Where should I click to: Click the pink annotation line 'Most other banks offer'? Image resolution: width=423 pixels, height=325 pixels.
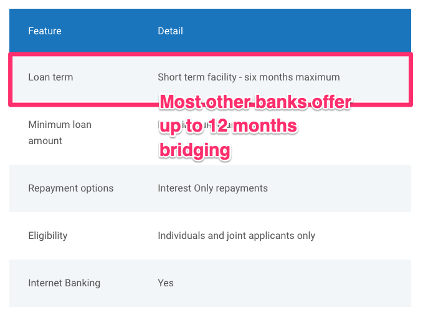[255, 103]
